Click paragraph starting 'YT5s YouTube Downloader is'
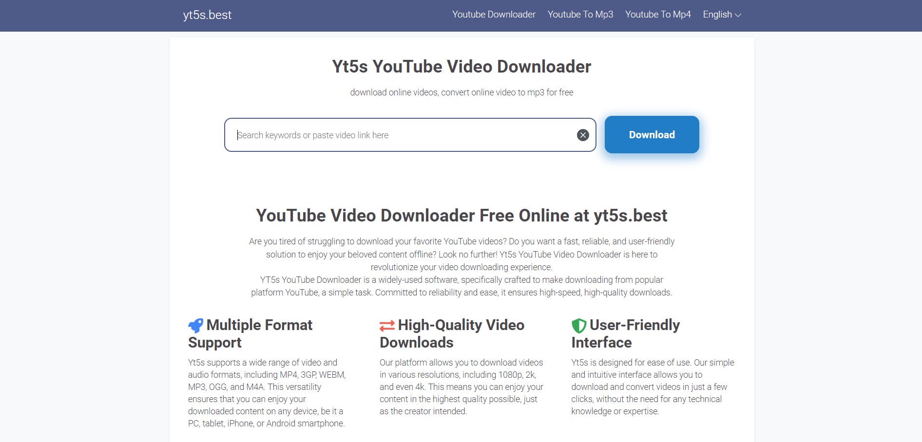Image resolution: width=922 pixels, height=442 pixels. 461,286
